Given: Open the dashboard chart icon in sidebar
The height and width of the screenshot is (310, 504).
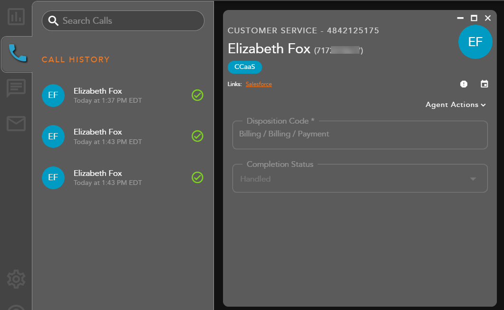Looking at the screenshot, I should click(x=16, y=17).
